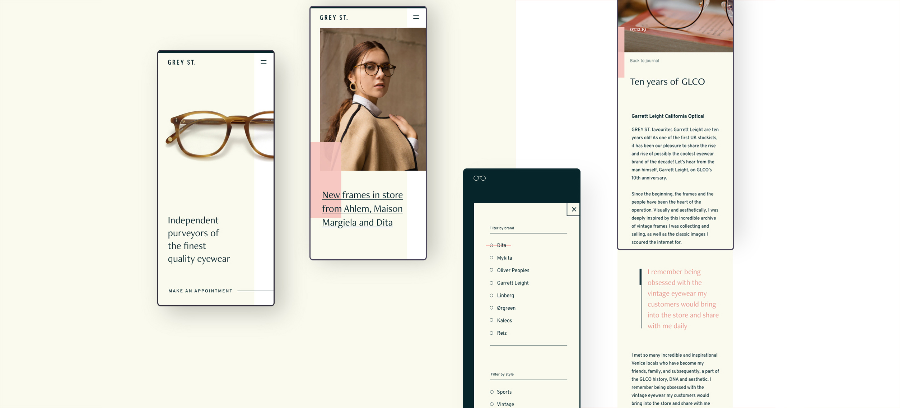This screenshot has width=900, height=408.
Task: Click Make an Appointment link
Action: pyautogui.click(x=201, y=291)
